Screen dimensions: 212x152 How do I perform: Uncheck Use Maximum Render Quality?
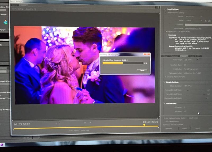click(x=165, y=118)
